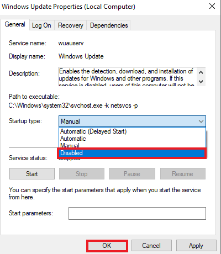Click the description box scroll down arrow
The width and height of the screenshot is (221, 254).
pyautogui.click(x=201, y=81)
